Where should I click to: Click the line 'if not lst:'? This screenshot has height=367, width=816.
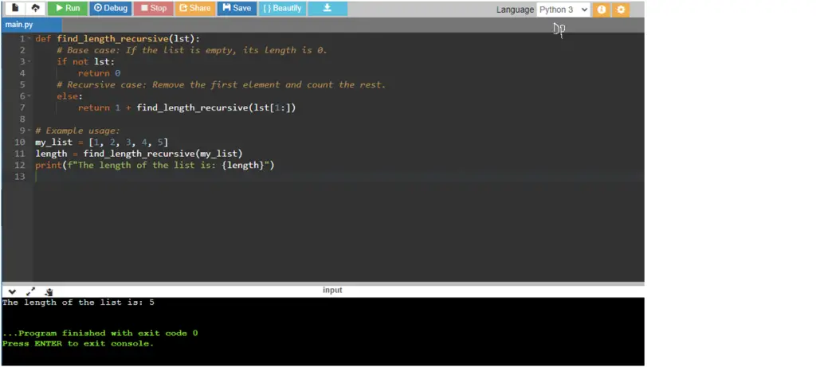(x=86, y=62)
